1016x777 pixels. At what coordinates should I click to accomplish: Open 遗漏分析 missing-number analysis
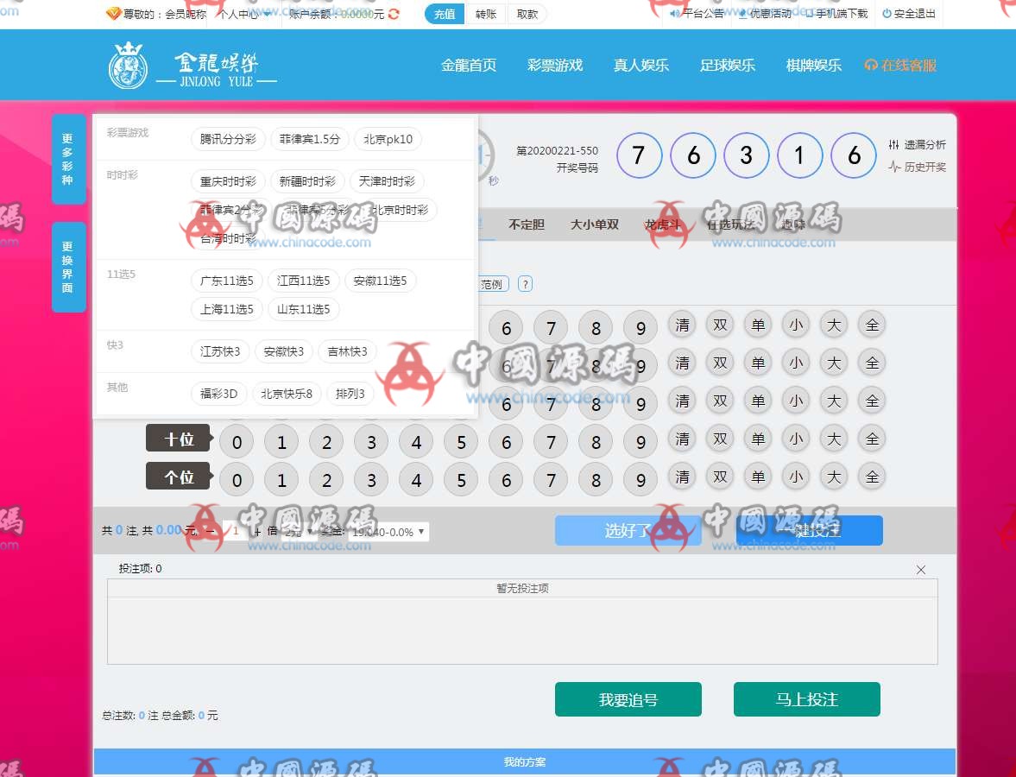click(917, 144)
